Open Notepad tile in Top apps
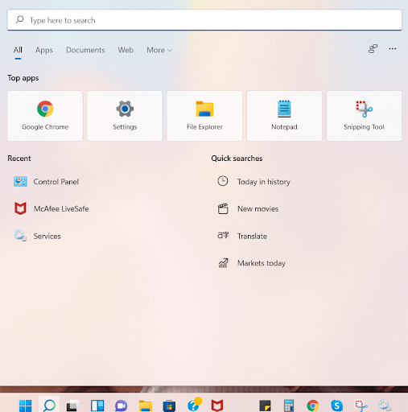Viewport: 408px width, 412px height. 284,116
